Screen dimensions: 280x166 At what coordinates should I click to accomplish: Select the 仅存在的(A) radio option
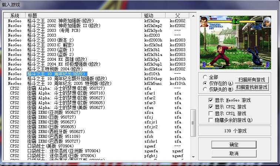coord(205,83)
